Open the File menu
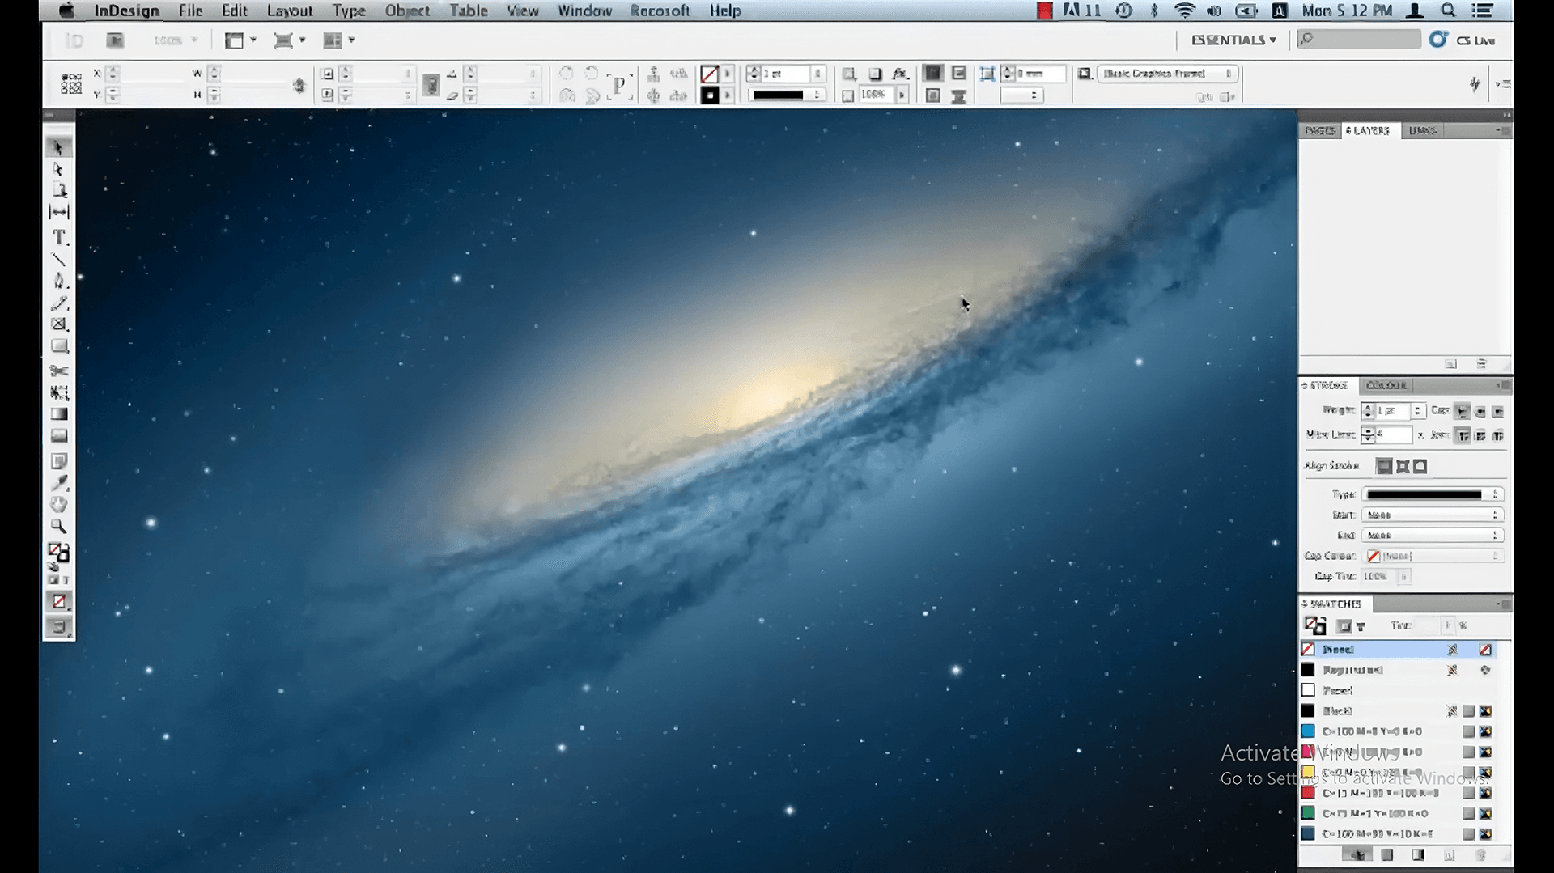The image size is (1554, 873). coord(190,11)
